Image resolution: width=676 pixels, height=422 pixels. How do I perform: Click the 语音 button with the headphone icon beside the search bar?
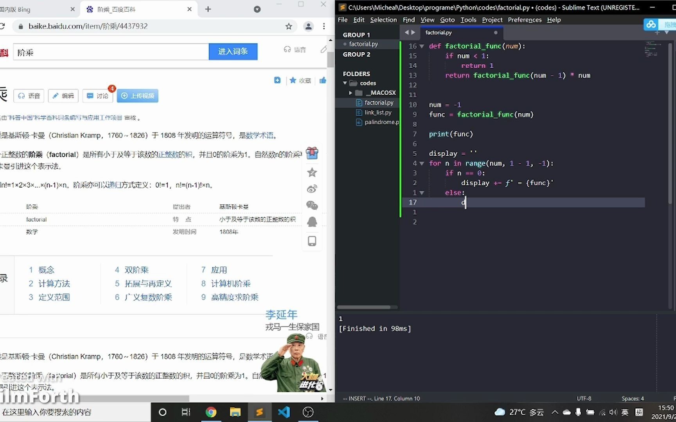pos(295,50)
